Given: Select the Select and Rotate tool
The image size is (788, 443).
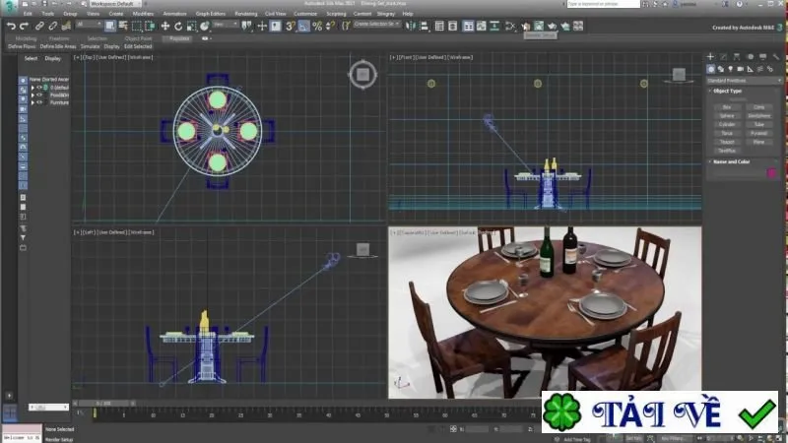Looking at the screenshot, I should tap(178, 27).
